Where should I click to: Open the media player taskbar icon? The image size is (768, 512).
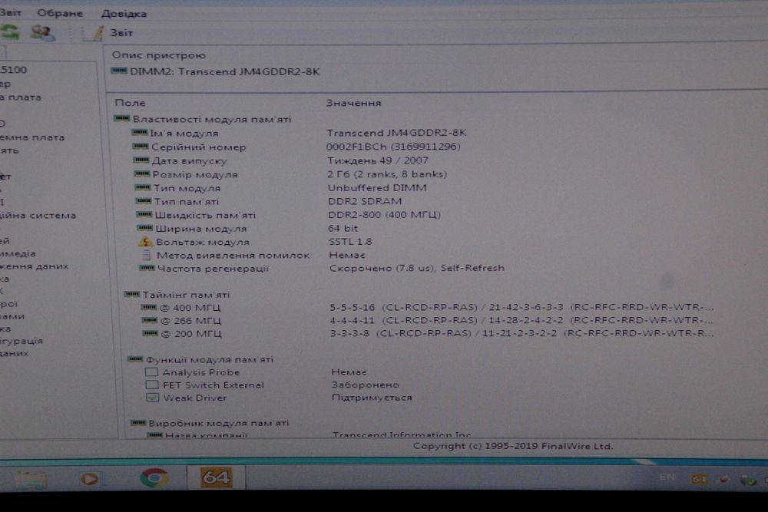tap(90, 479)
